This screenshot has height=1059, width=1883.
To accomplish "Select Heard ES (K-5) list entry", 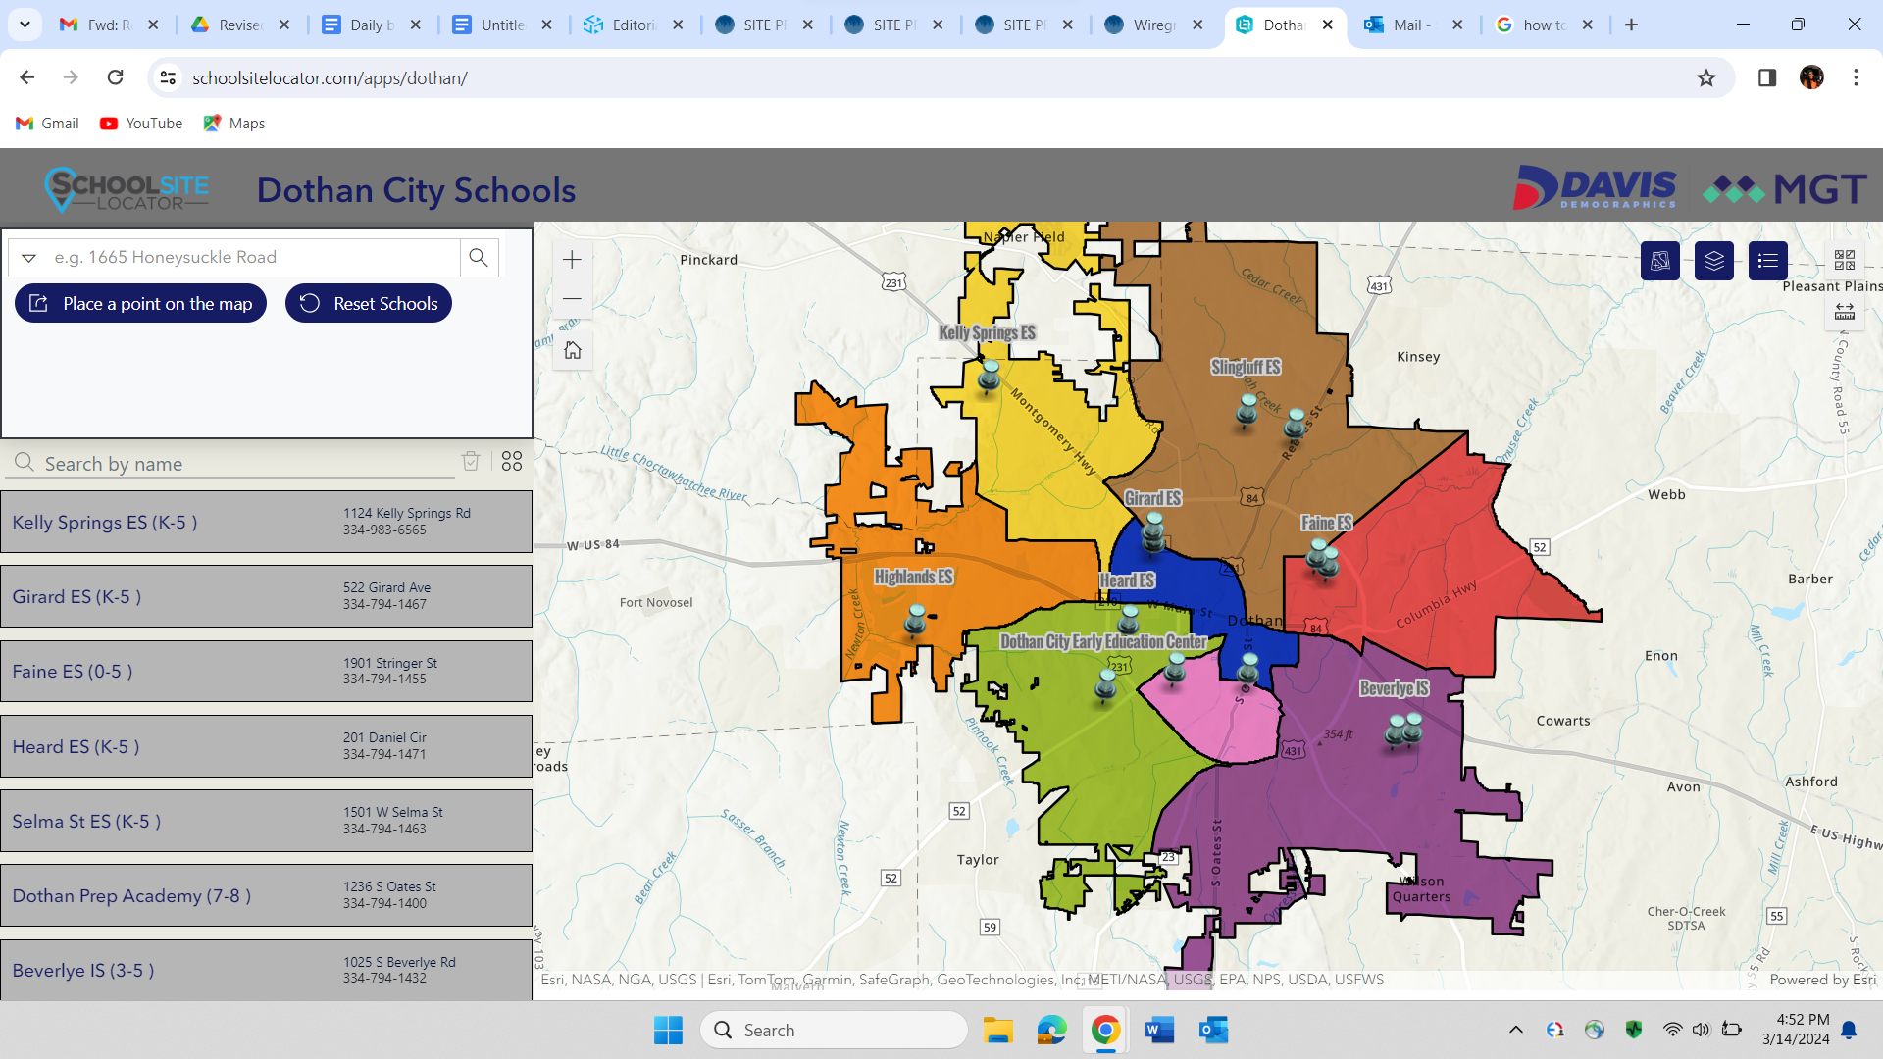I will [266, 746].
